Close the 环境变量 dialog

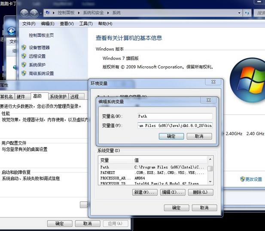(213, 82)
